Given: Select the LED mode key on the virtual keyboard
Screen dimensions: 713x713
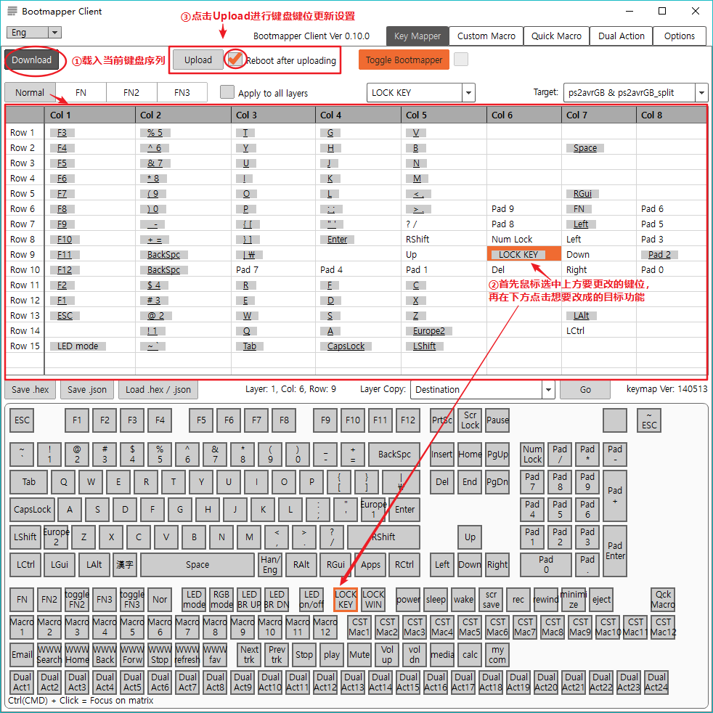Looking at the screenshot, I should [x=193, y=599].
